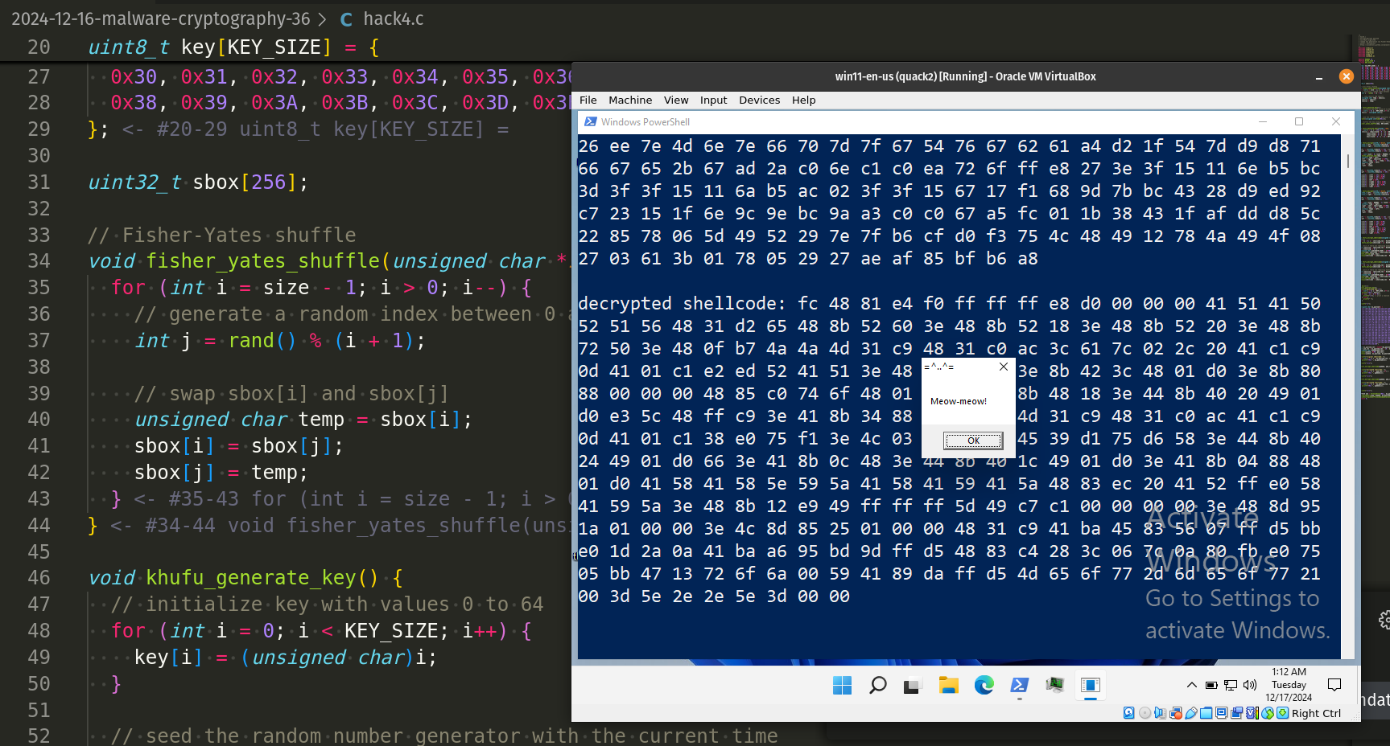
Task: Open the VirtualBox File menu
Action: (x=588, y=100)
